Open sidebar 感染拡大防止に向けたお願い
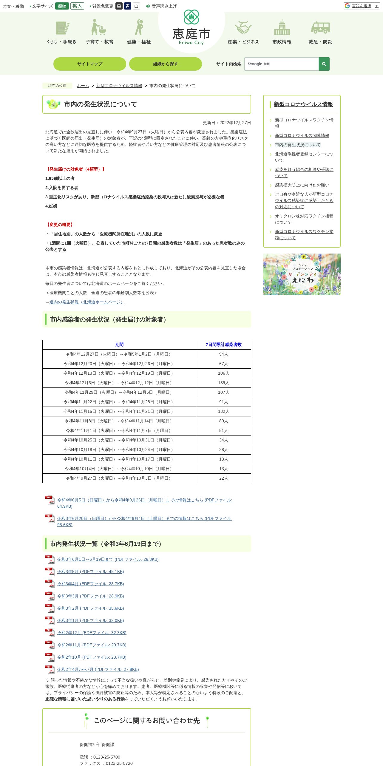The width and height of the screenshot is (383, 766). click(302, 185)
